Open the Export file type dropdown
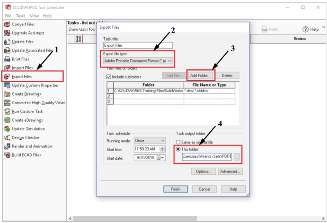The image size is (327, 223). (138, 61)
